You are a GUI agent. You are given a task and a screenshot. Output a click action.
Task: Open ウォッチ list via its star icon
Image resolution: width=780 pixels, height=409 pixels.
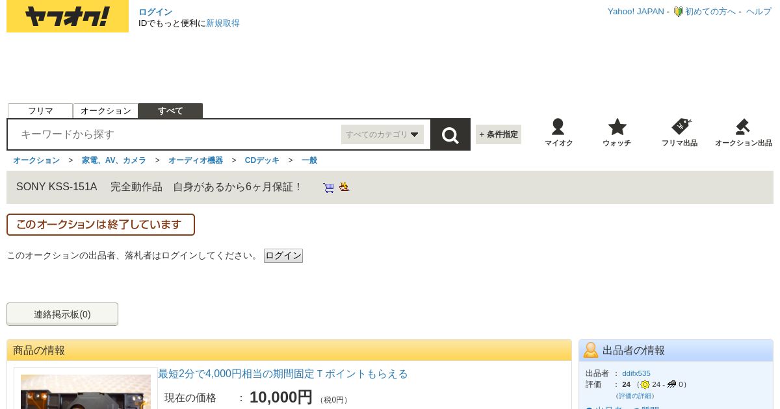tap(617, 127)
